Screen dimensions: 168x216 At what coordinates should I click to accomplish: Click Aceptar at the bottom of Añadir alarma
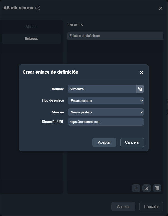(x=123, y=207)
